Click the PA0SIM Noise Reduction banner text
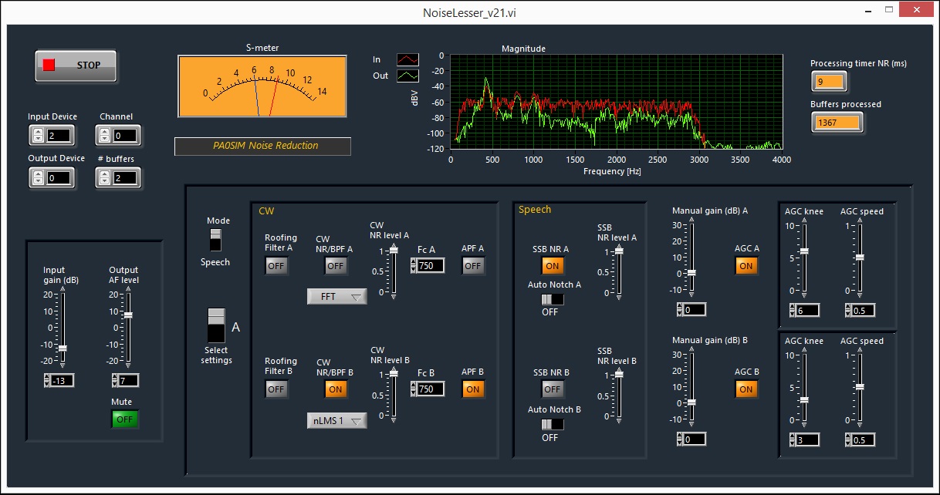The height and width of the screenshot is (495, 940). pyautogui.click(x=265, y=145)
